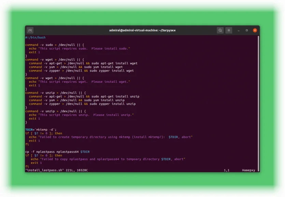Click the 'cp -f nplastpass nplastpass64 $TDIR' line
The image size is (285, 197).
point(57,152)
